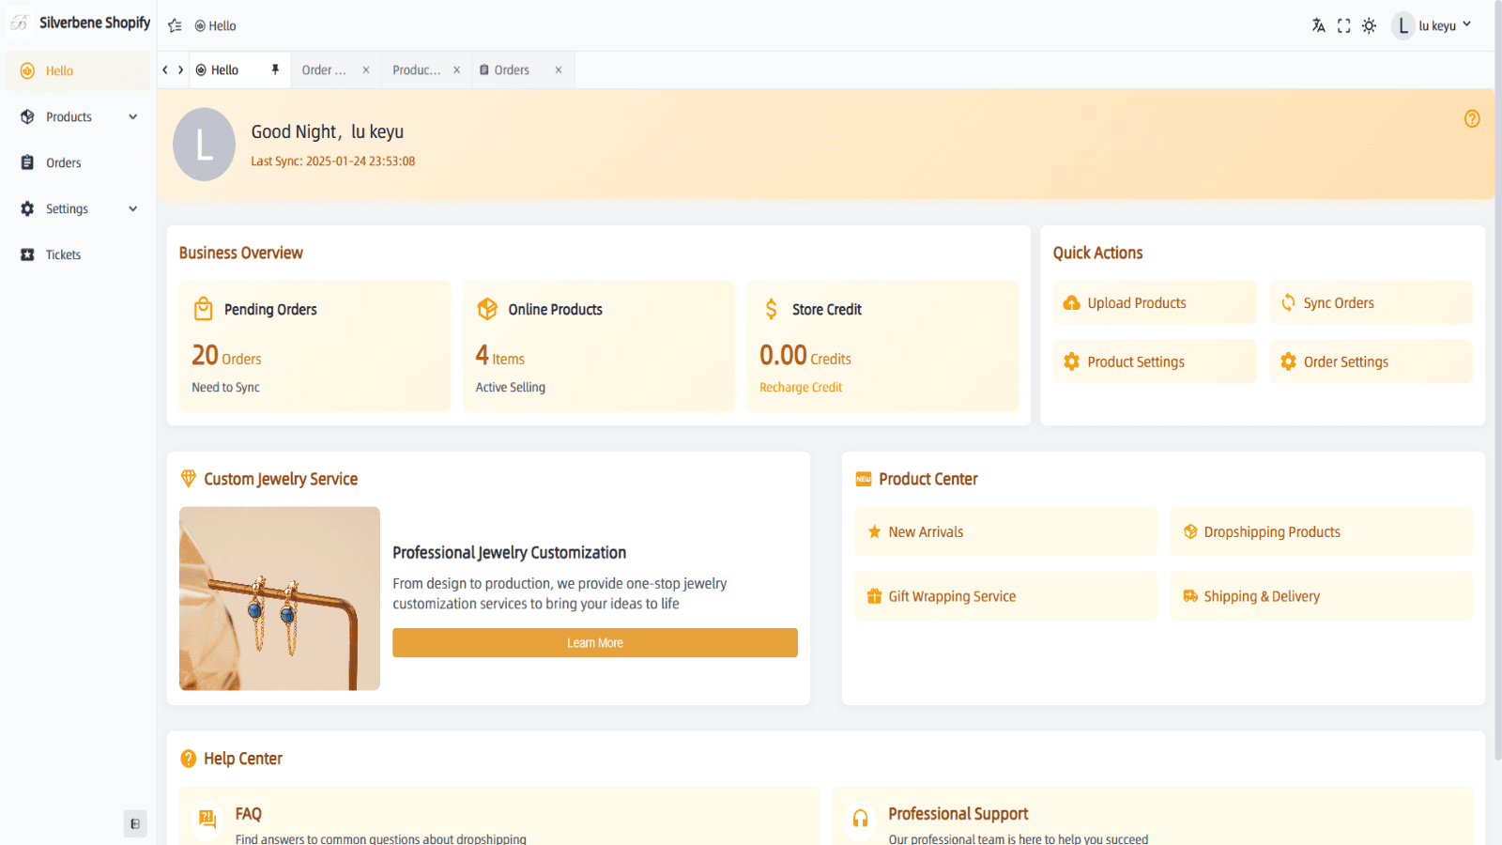This screenshot has width=1502, height=845.
Task: Click the Product Settings gear icon
Action: tap(1071, 361)
